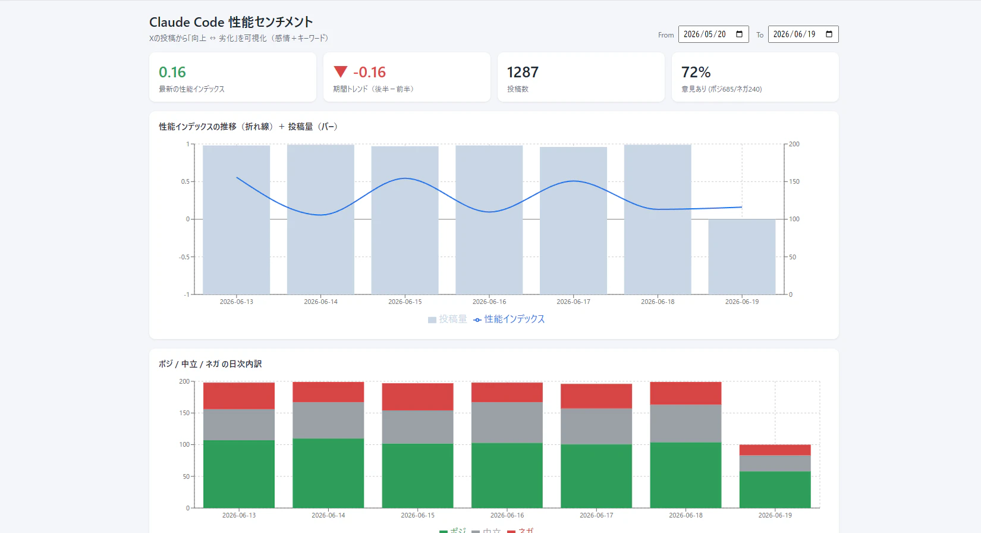Click the -0.16 period trend value
Screen dimensions: 981x533
coord(369,72)
